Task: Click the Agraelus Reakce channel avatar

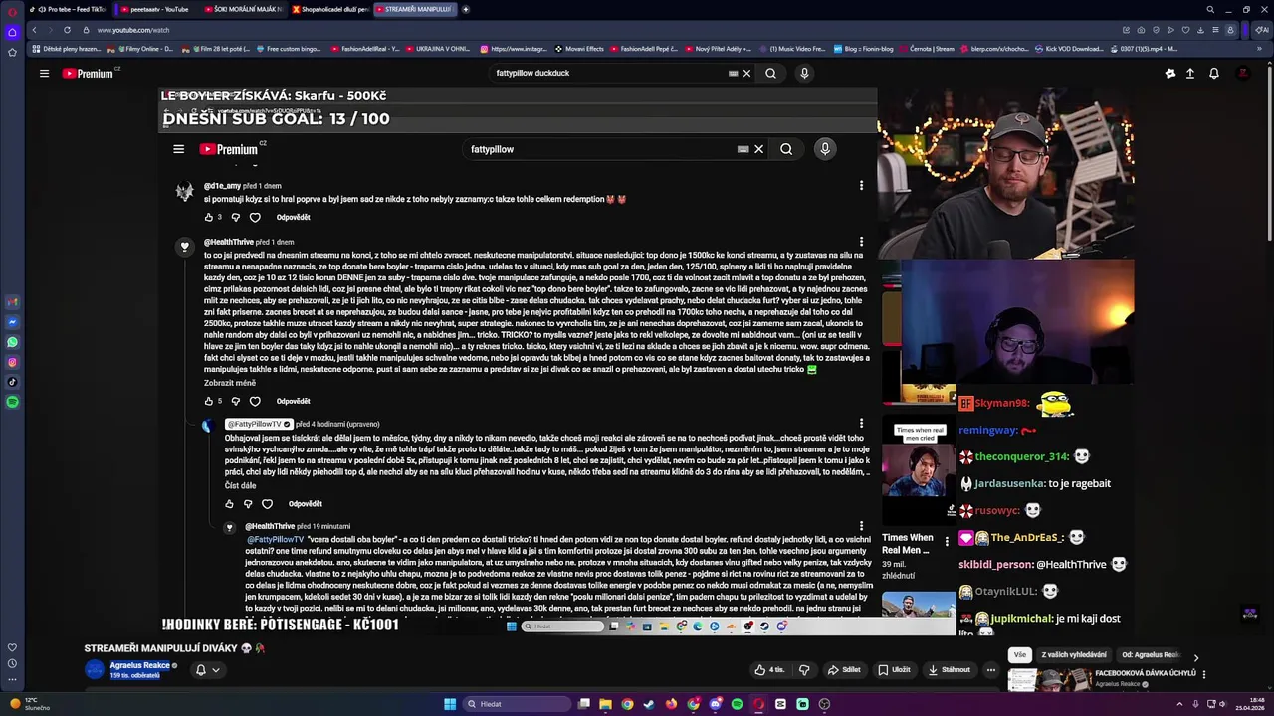Action: pyautogui.click(x=95, y=669)
